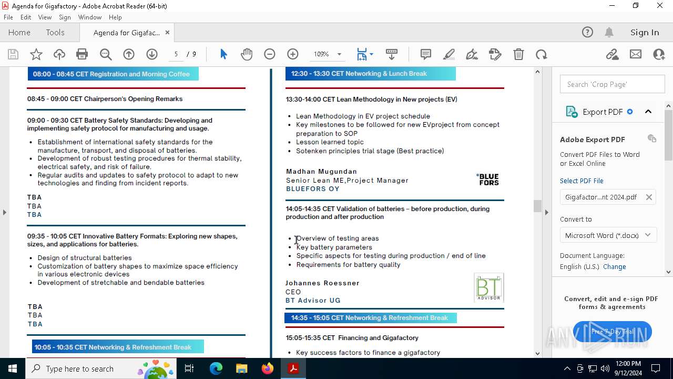
Task: Click the share with others person icon
Action: 659,54
